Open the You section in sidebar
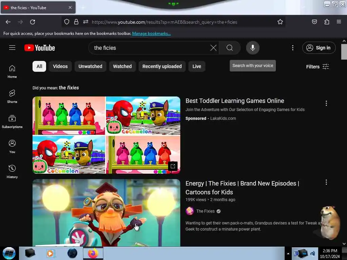Image resolution: width=347 pixels, height=260 pixels. point(12,146)
